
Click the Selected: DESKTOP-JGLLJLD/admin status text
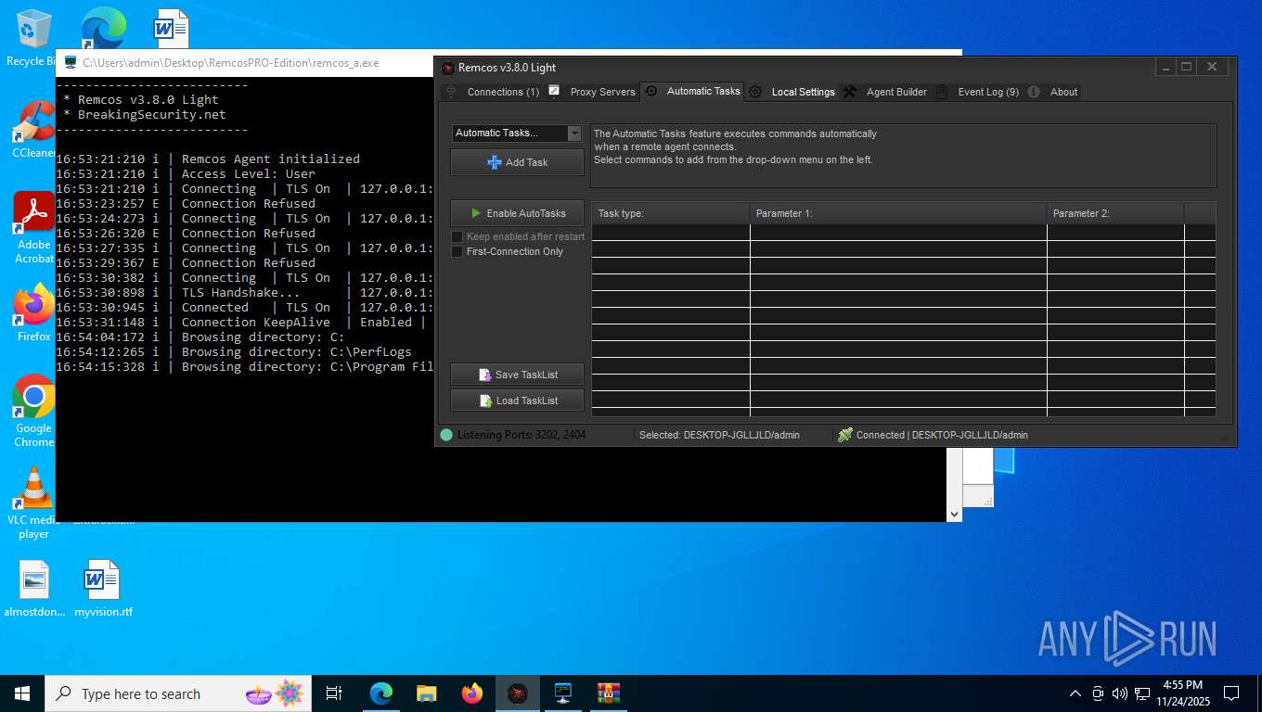tap(719, 435)
